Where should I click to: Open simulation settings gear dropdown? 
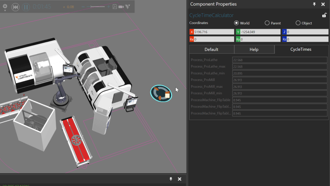coord(5,7)
